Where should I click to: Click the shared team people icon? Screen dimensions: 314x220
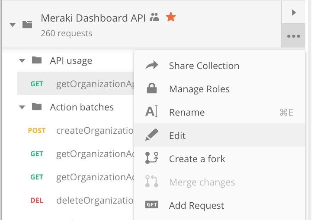(x=154, y=17)
